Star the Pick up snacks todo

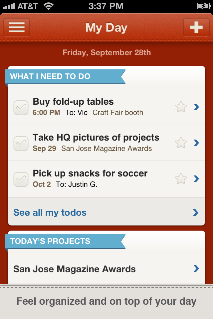pyautogui.click(x=181, y=179)
